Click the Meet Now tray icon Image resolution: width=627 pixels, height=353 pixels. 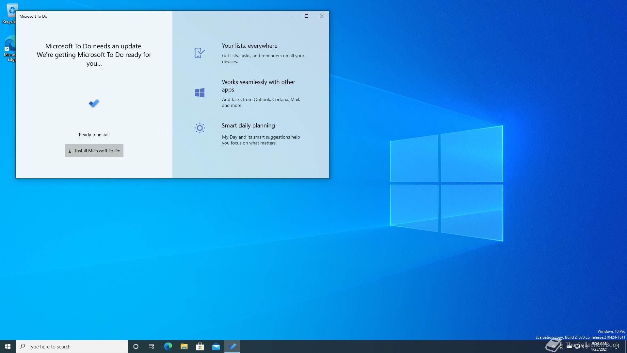point(561,346)
